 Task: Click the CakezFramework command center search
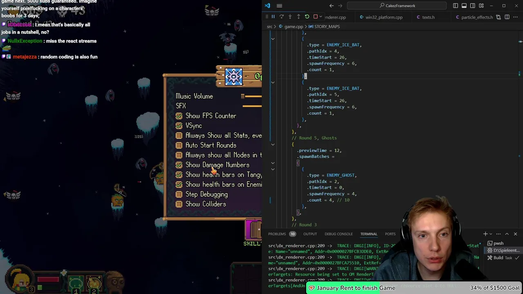(x=397, y=6)
